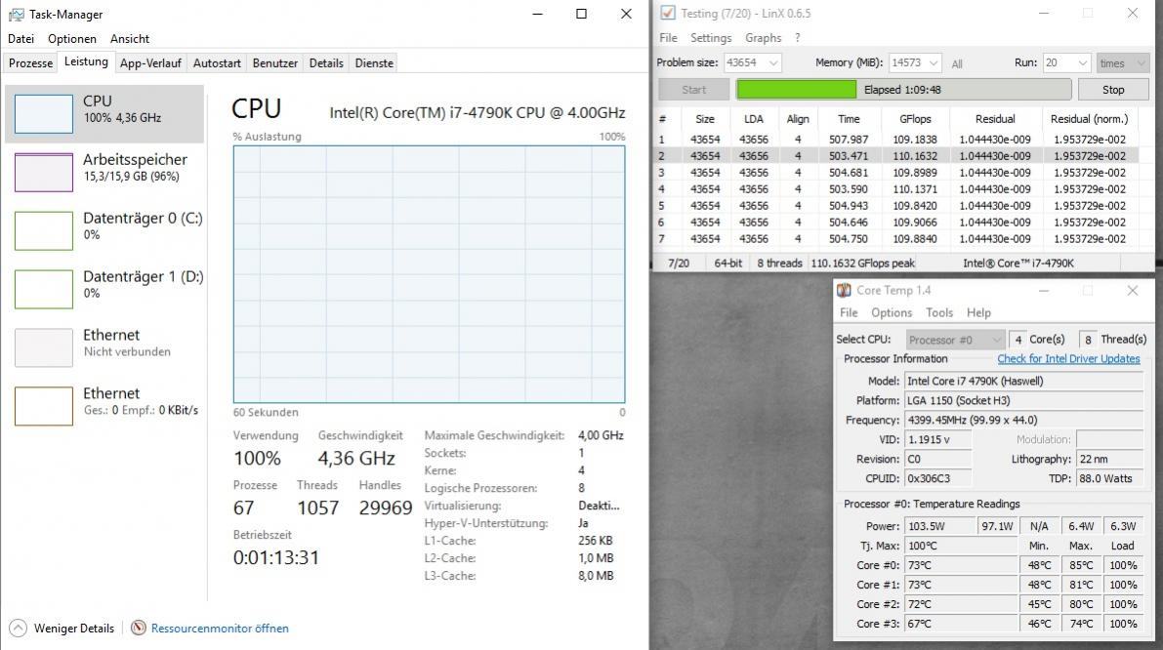This screenshot has height=650, width=1163.
Task: Select the CPU graph thumbnail
Action: 44,114
